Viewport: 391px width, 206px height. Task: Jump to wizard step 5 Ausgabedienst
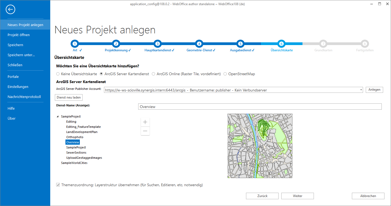point(240,43)
